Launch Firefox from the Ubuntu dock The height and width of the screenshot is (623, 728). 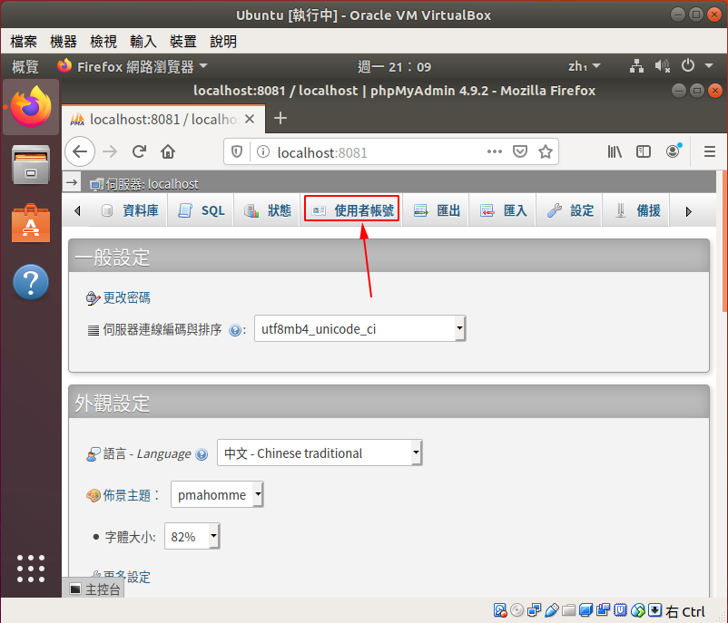[31, 107]
